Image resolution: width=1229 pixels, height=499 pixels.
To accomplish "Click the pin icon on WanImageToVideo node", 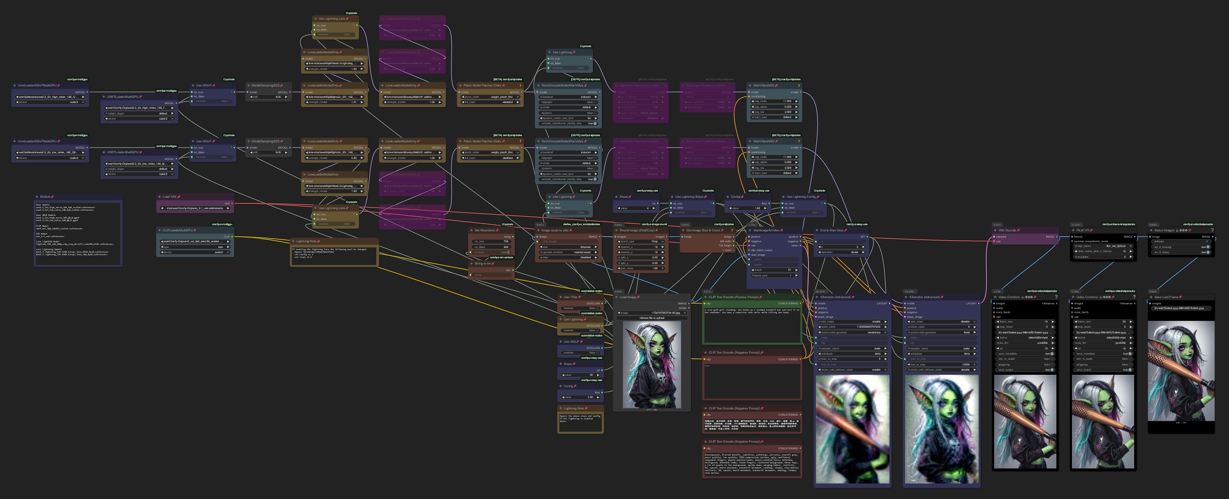I will point(782,230).
